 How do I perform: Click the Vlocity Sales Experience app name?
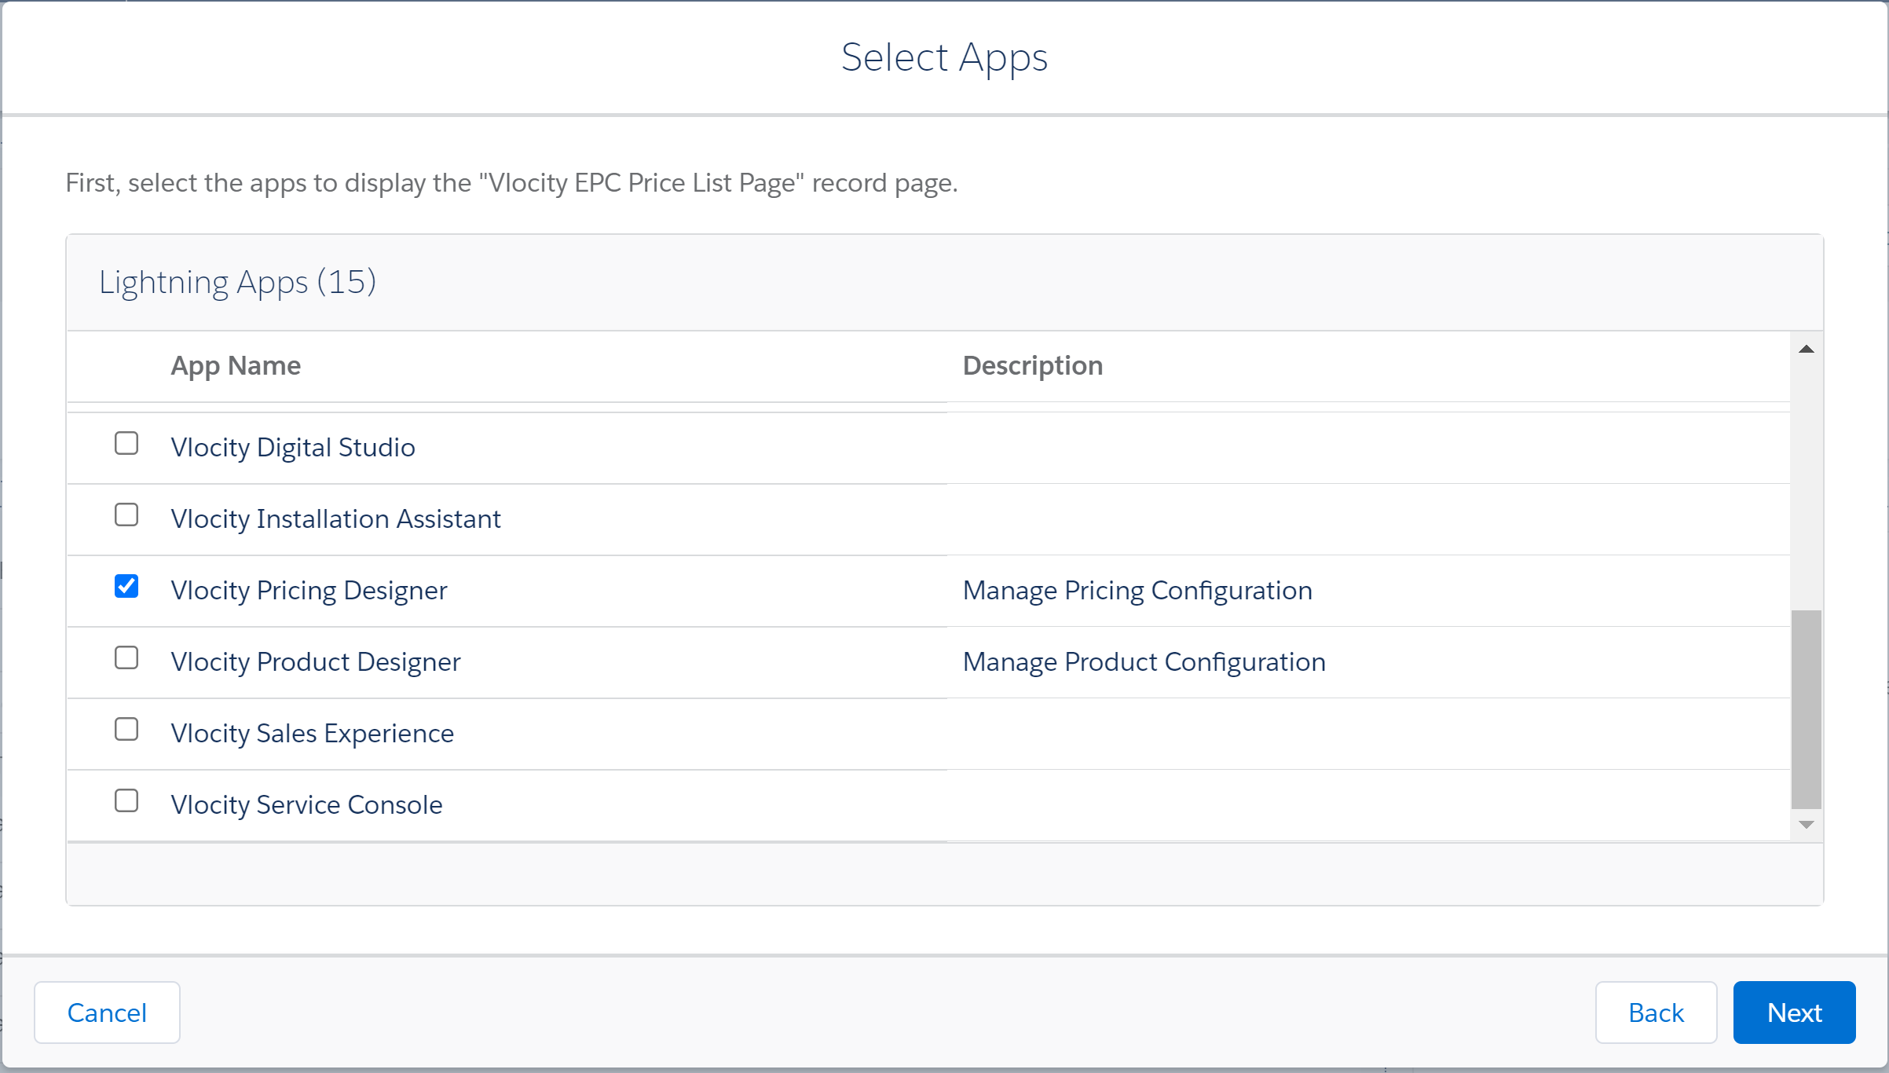313,733
